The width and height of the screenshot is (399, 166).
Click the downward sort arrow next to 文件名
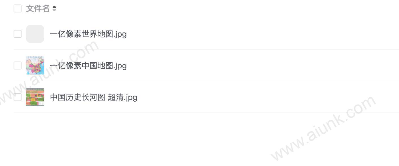pos(54,10)
